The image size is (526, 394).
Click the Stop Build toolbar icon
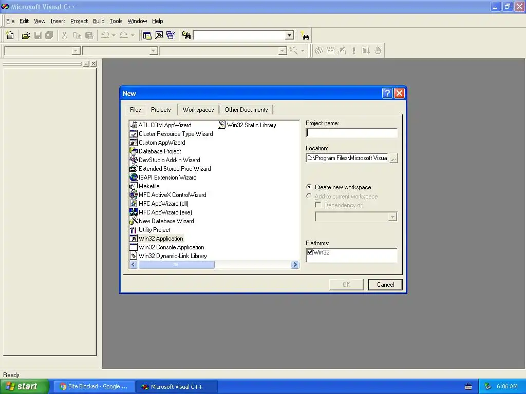342,51
